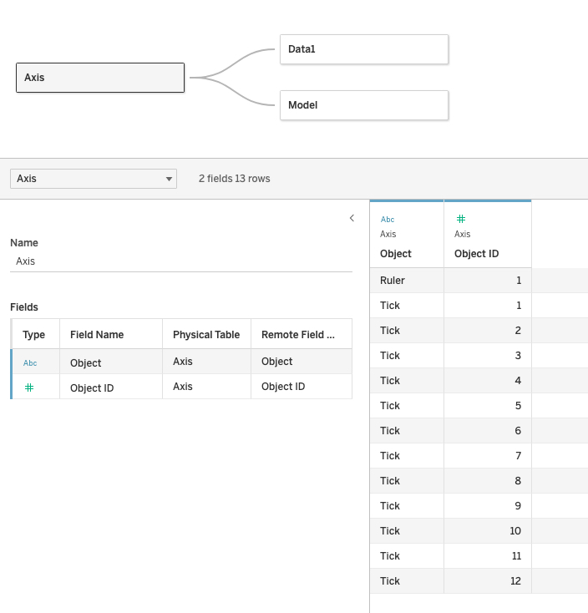Select the Axis table box in the data model
Viewport: 588px width, 613px height.
tap(100, 78)
